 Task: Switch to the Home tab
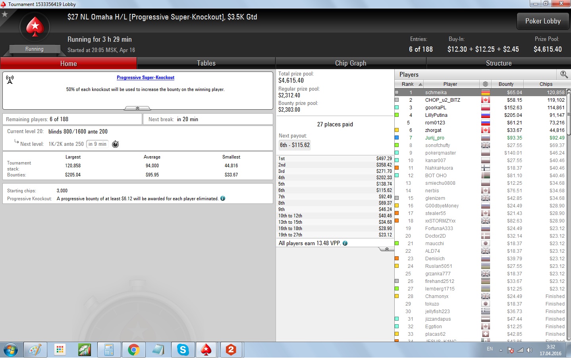(x=69, y=64)
